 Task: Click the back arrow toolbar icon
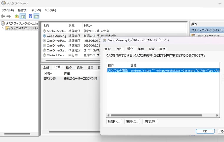(x=3, y=16)
